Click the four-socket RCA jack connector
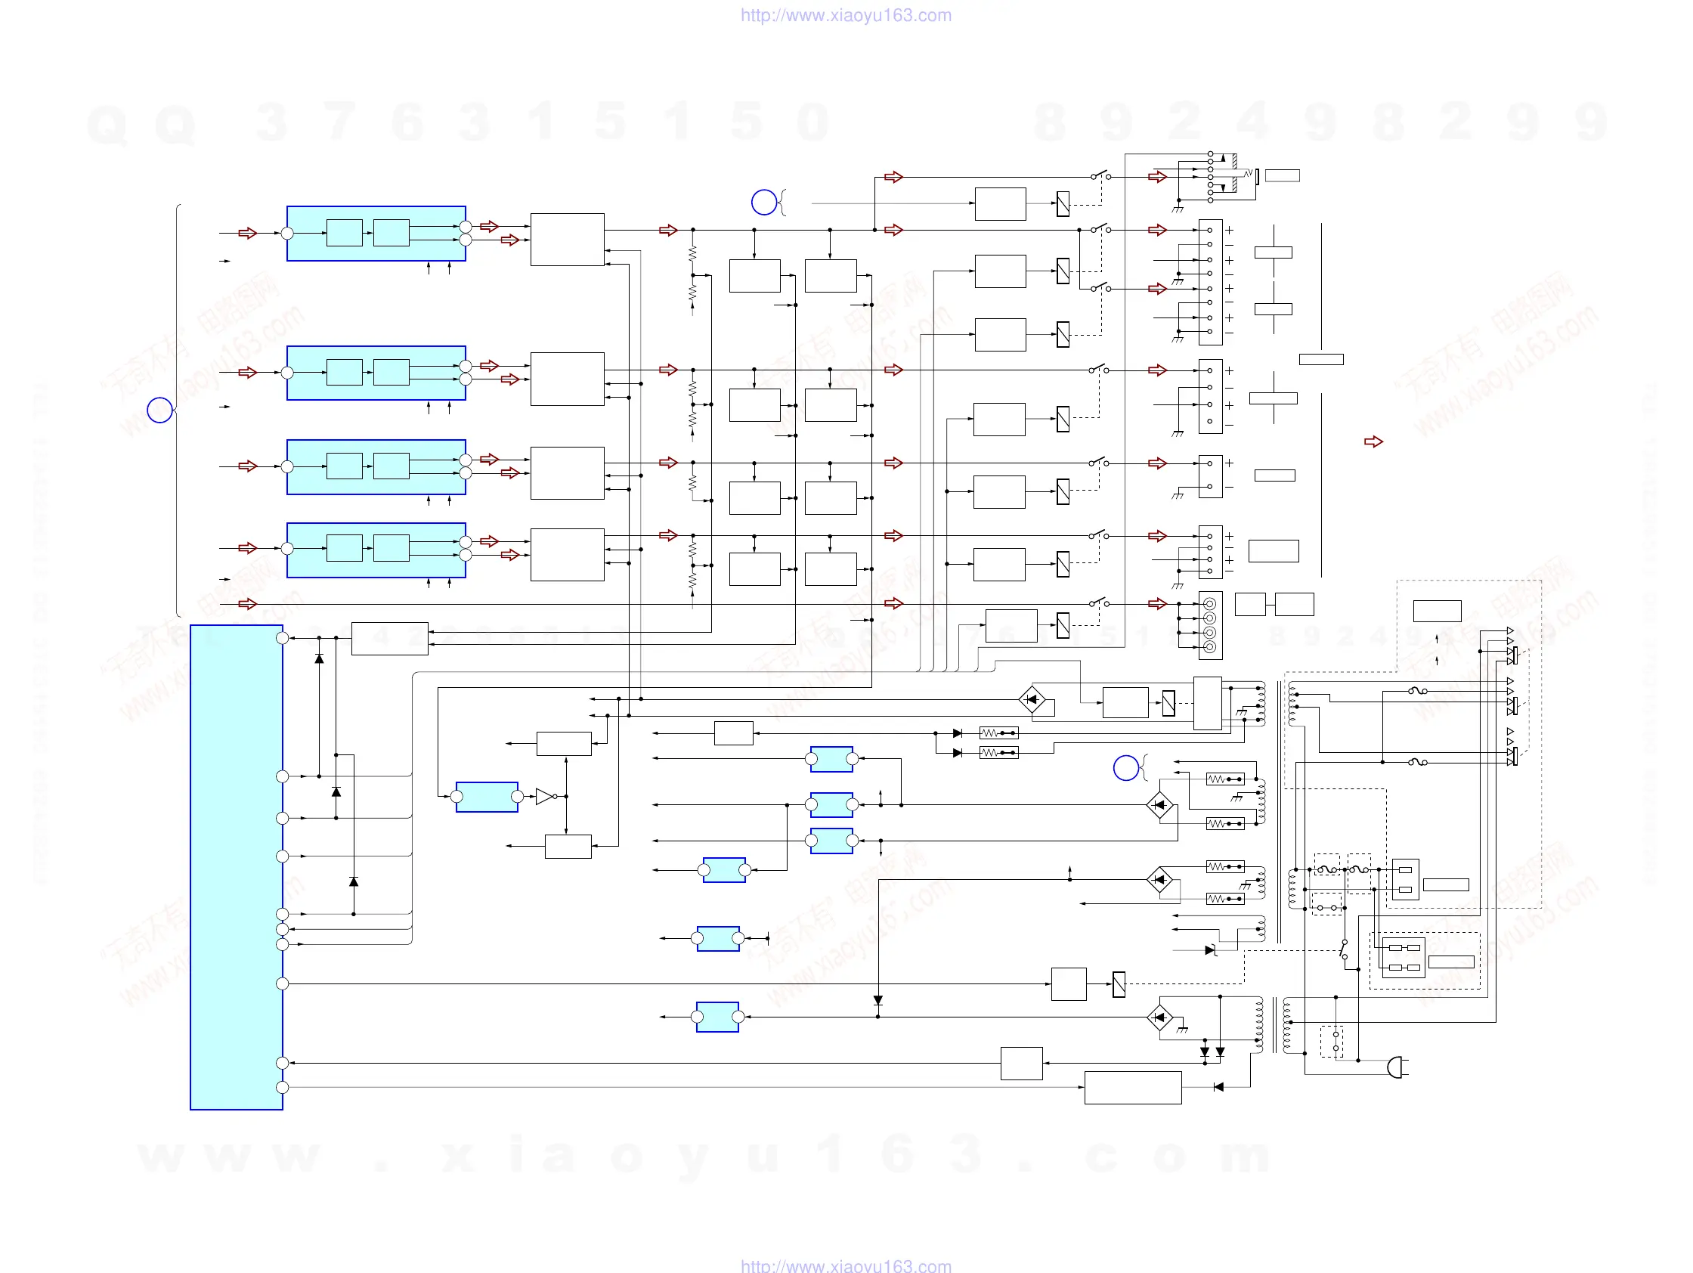 [1210, 625]
